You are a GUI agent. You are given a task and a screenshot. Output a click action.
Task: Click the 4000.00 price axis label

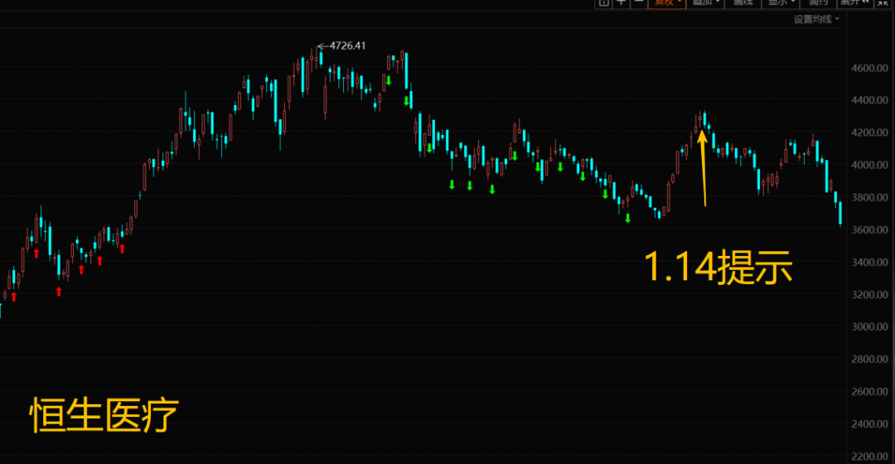(869, 165)
